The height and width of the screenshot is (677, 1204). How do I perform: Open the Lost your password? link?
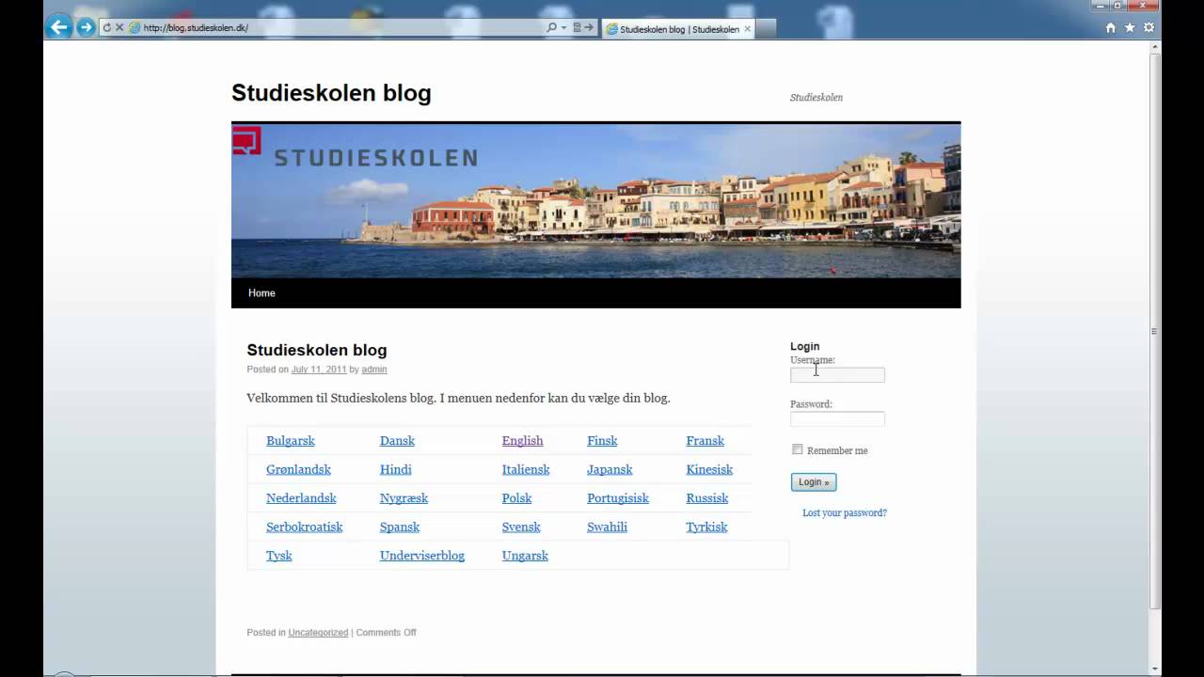(845, 513)
